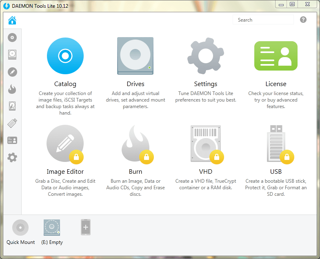
Task: Click text "Create a bootable USB stick,"
Action: pos(276,181)
